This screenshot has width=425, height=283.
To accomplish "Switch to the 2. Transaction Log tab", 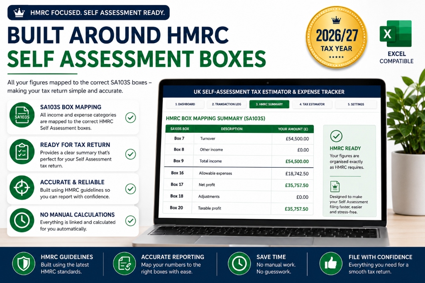I will tap(227, 105).
